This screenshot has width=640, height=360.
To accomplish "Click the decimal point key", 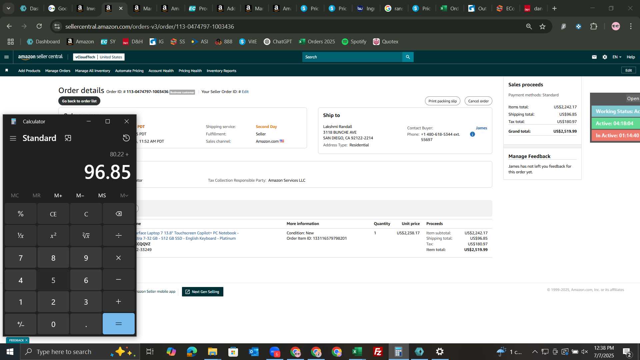I will point(86,324).
